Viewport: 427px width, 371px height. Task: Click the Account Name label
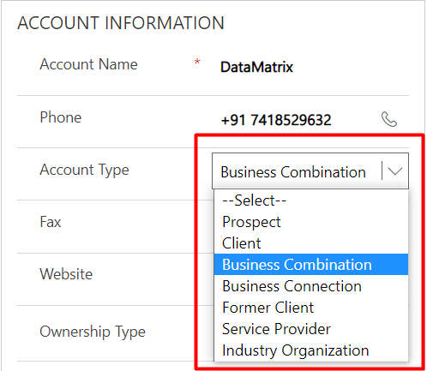click(88, 64)
